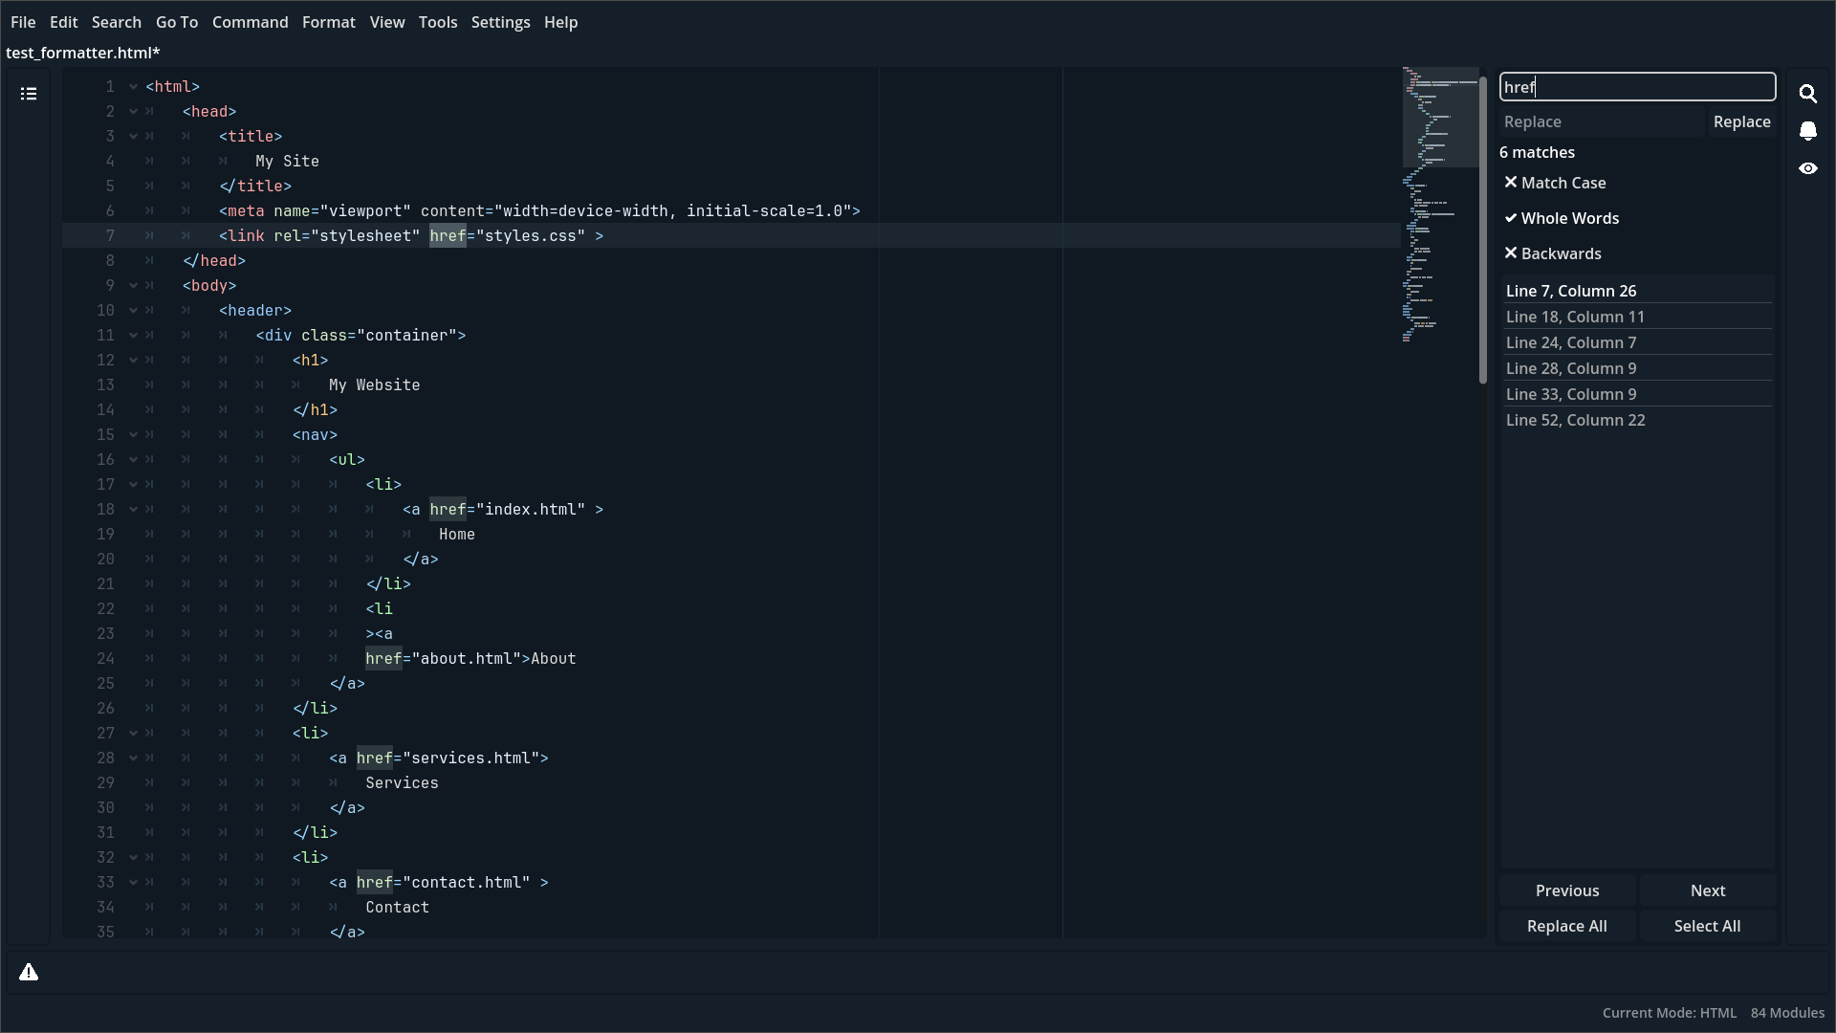The height and width of the screenshot is (1033, 1836).
Task: Click the text Services on line 29
Action: (x=402, y=782)
